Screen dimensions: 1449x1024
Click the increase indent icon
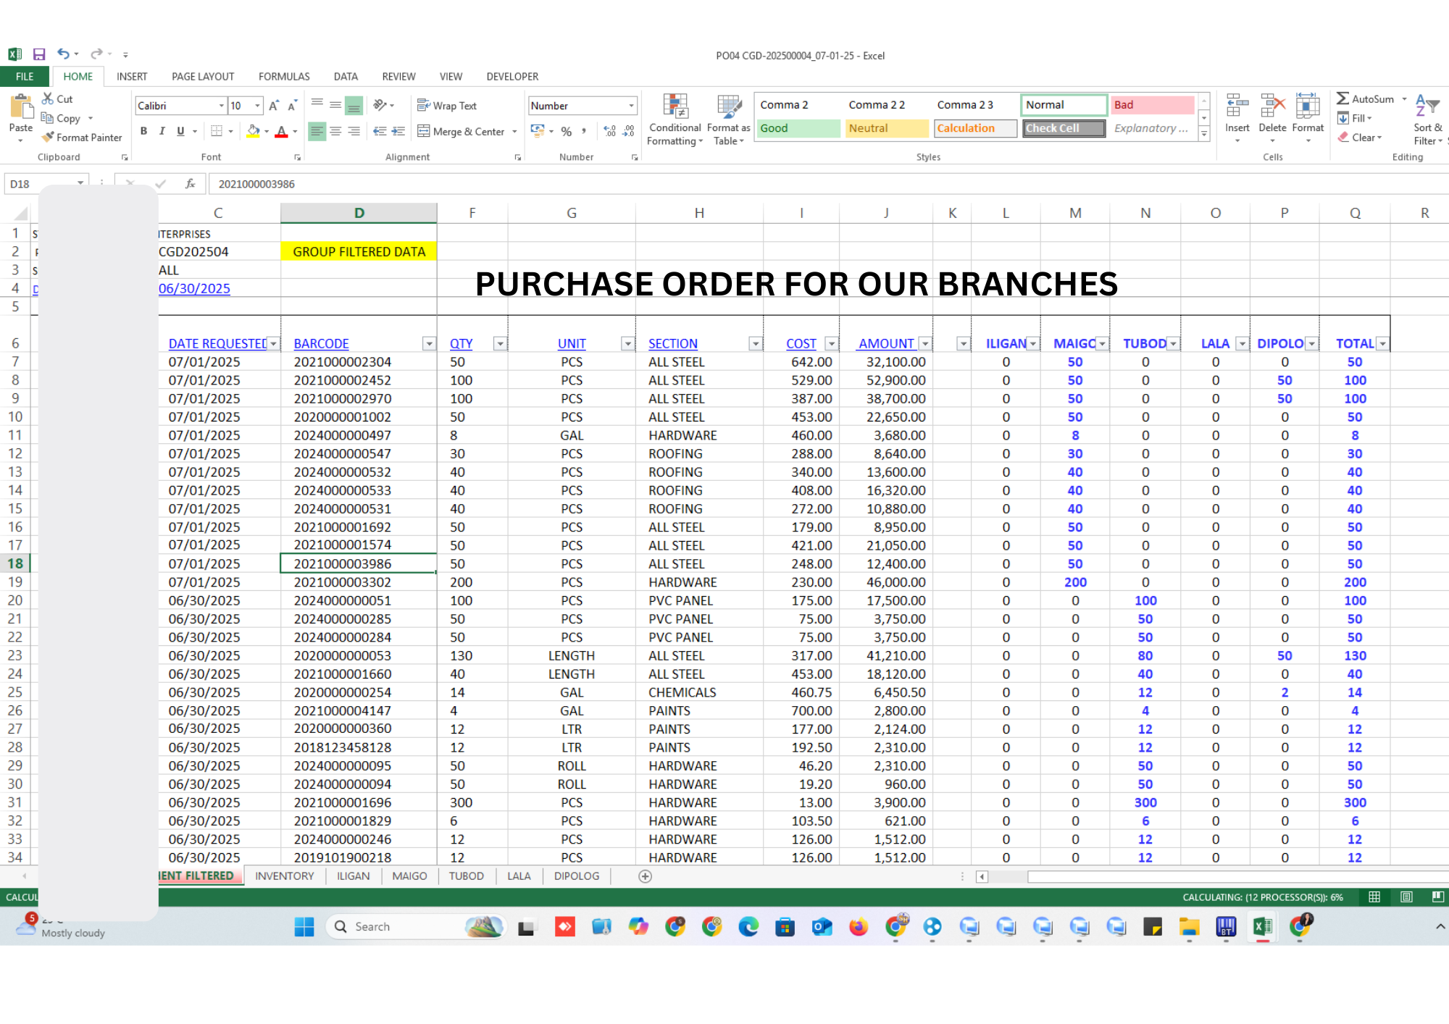398,131
